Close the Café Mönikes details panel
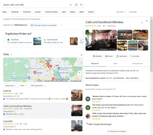Viewport: 153px width, 135px height. (147, 21)
